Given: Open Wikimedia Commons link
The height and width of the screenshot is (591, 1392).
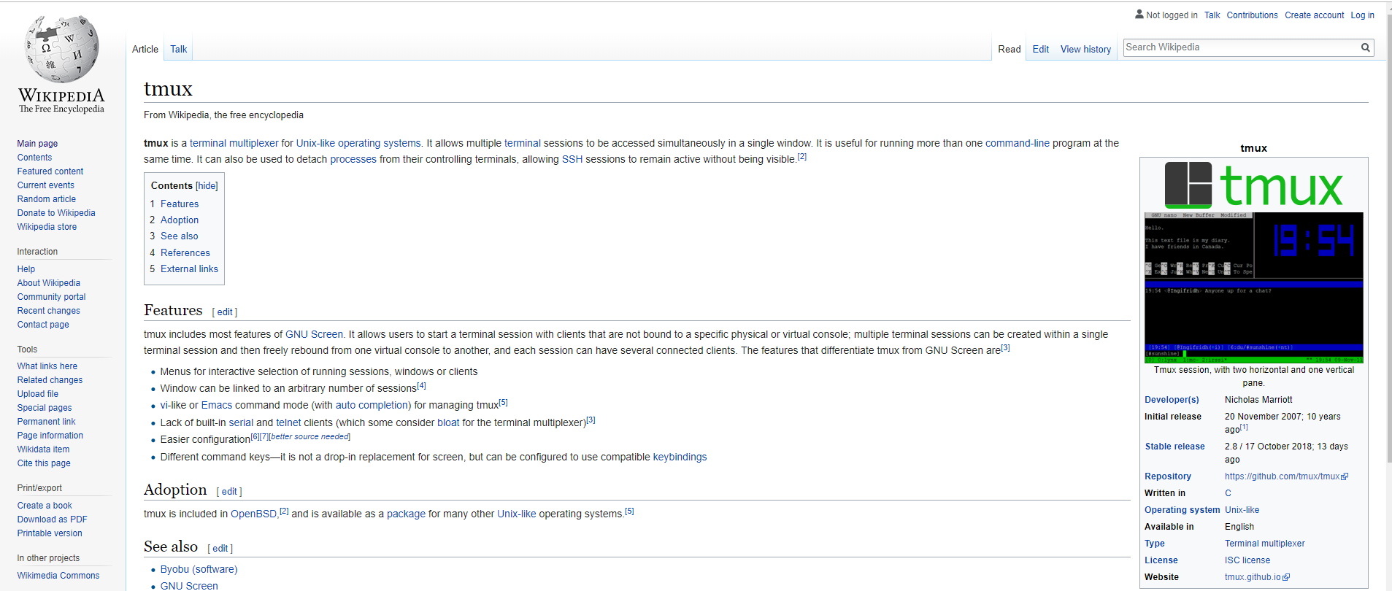Looking at the screenshot, I should click(58, 576).
